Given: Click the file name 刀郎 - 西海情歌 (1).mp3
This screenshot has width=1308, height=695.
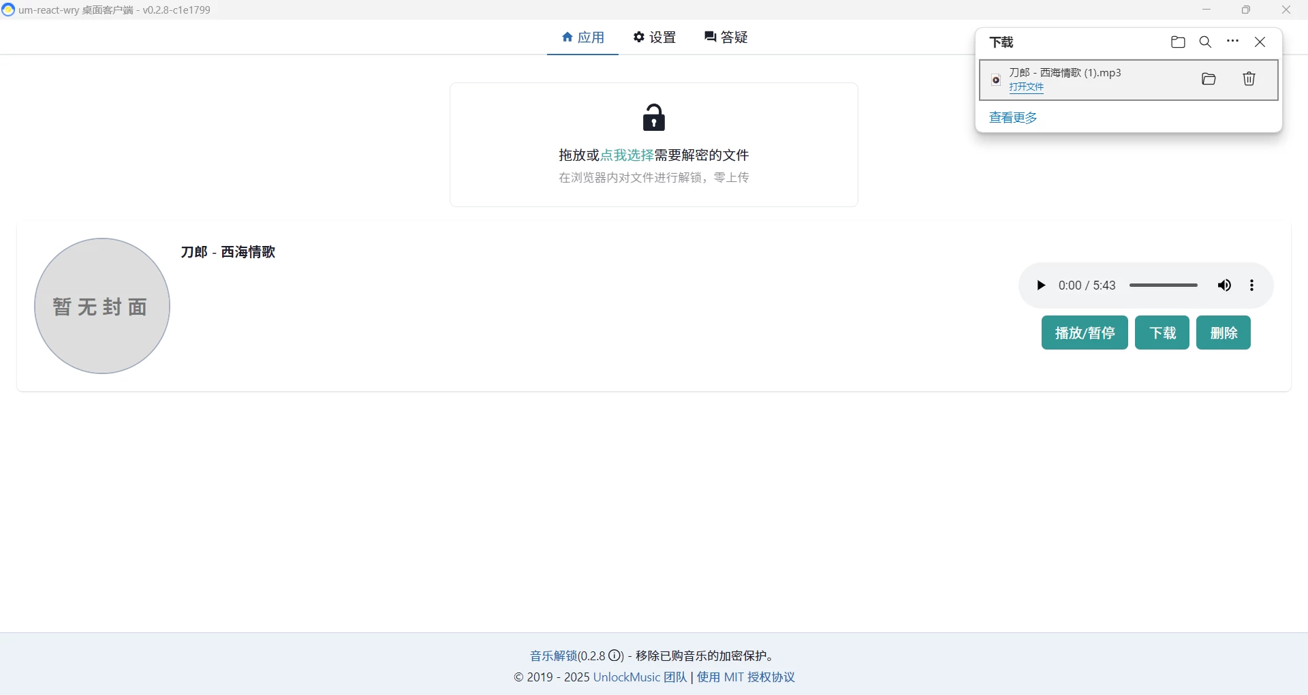Looking at the screenshot, I should click(x=1065, y=72).
